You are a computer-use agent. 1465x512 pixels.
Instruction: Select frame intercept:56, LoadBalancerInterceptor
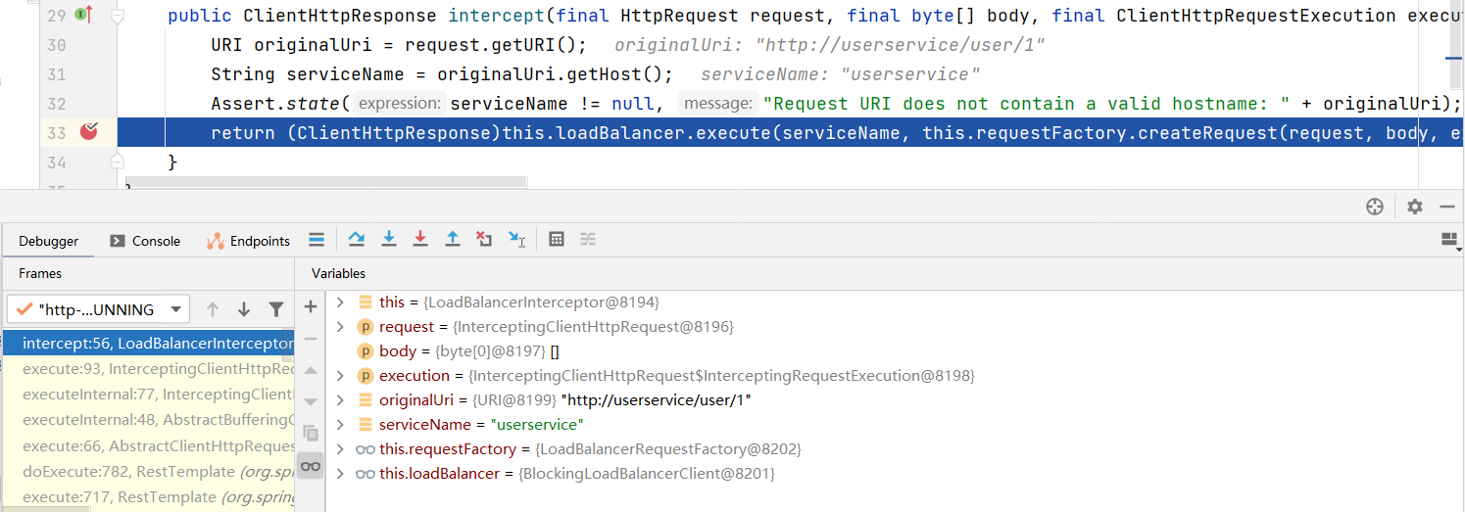(x=147, y=343)
